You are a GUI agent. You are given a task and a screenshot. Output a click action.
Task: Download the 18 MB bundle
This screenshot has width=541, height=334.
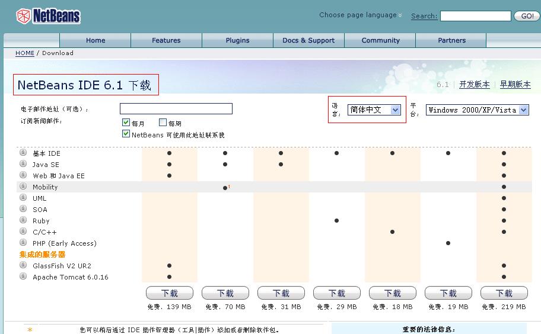coord(393,293)
